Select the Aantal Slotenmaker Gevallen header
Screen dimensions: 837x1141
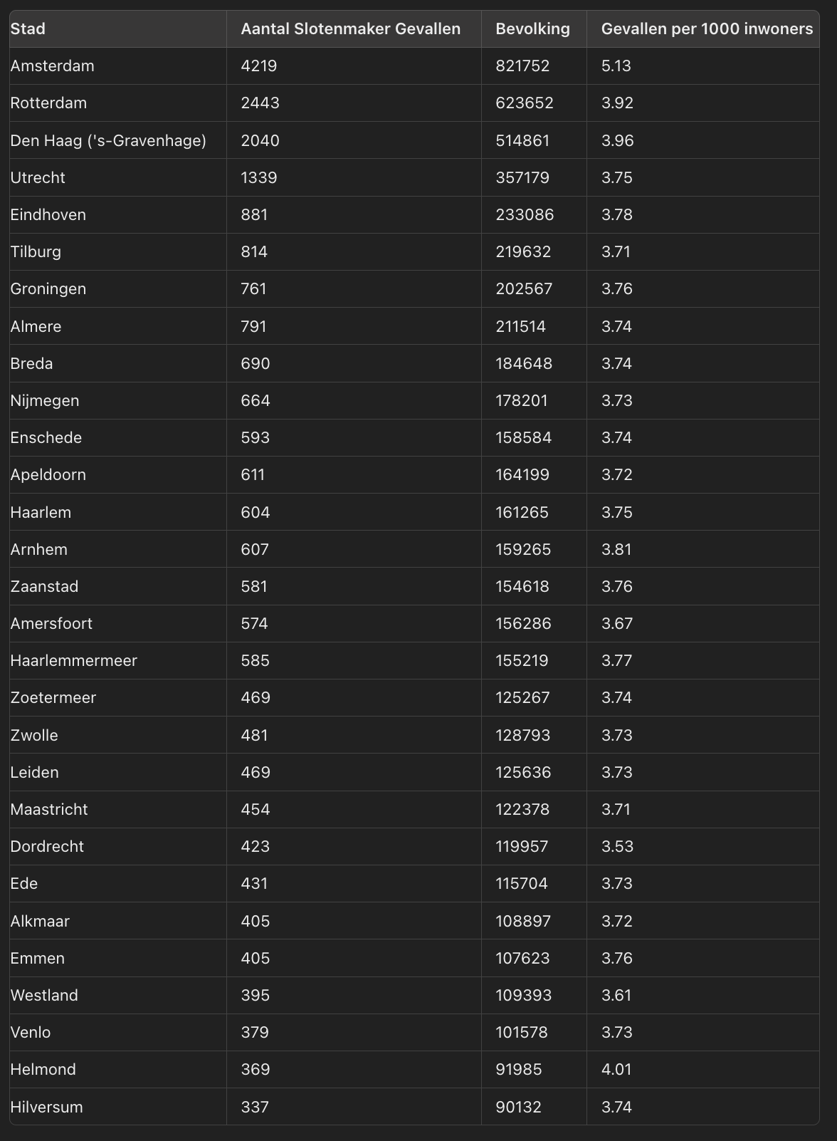point(350,29)
